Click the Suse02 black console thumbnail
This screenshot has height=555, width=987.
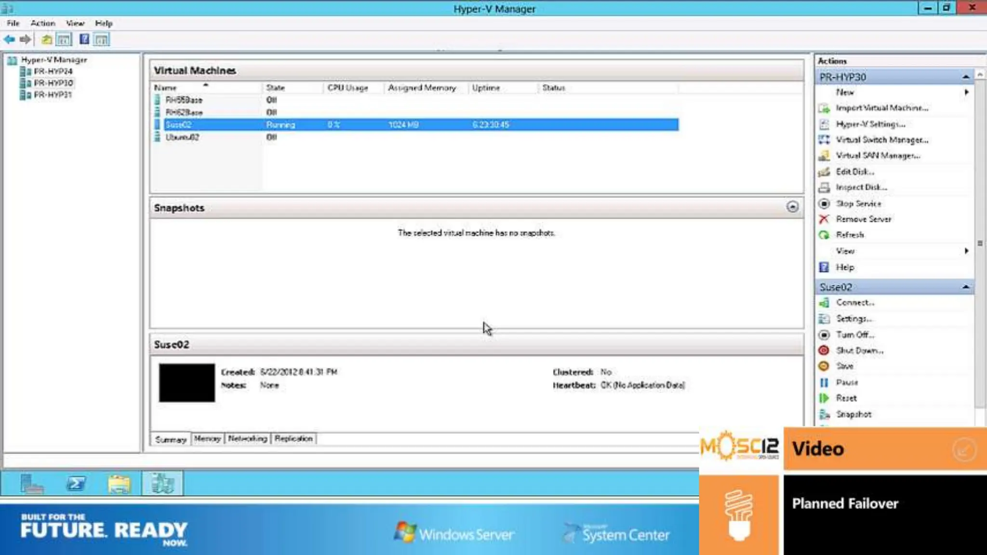[x=187, y=383]
